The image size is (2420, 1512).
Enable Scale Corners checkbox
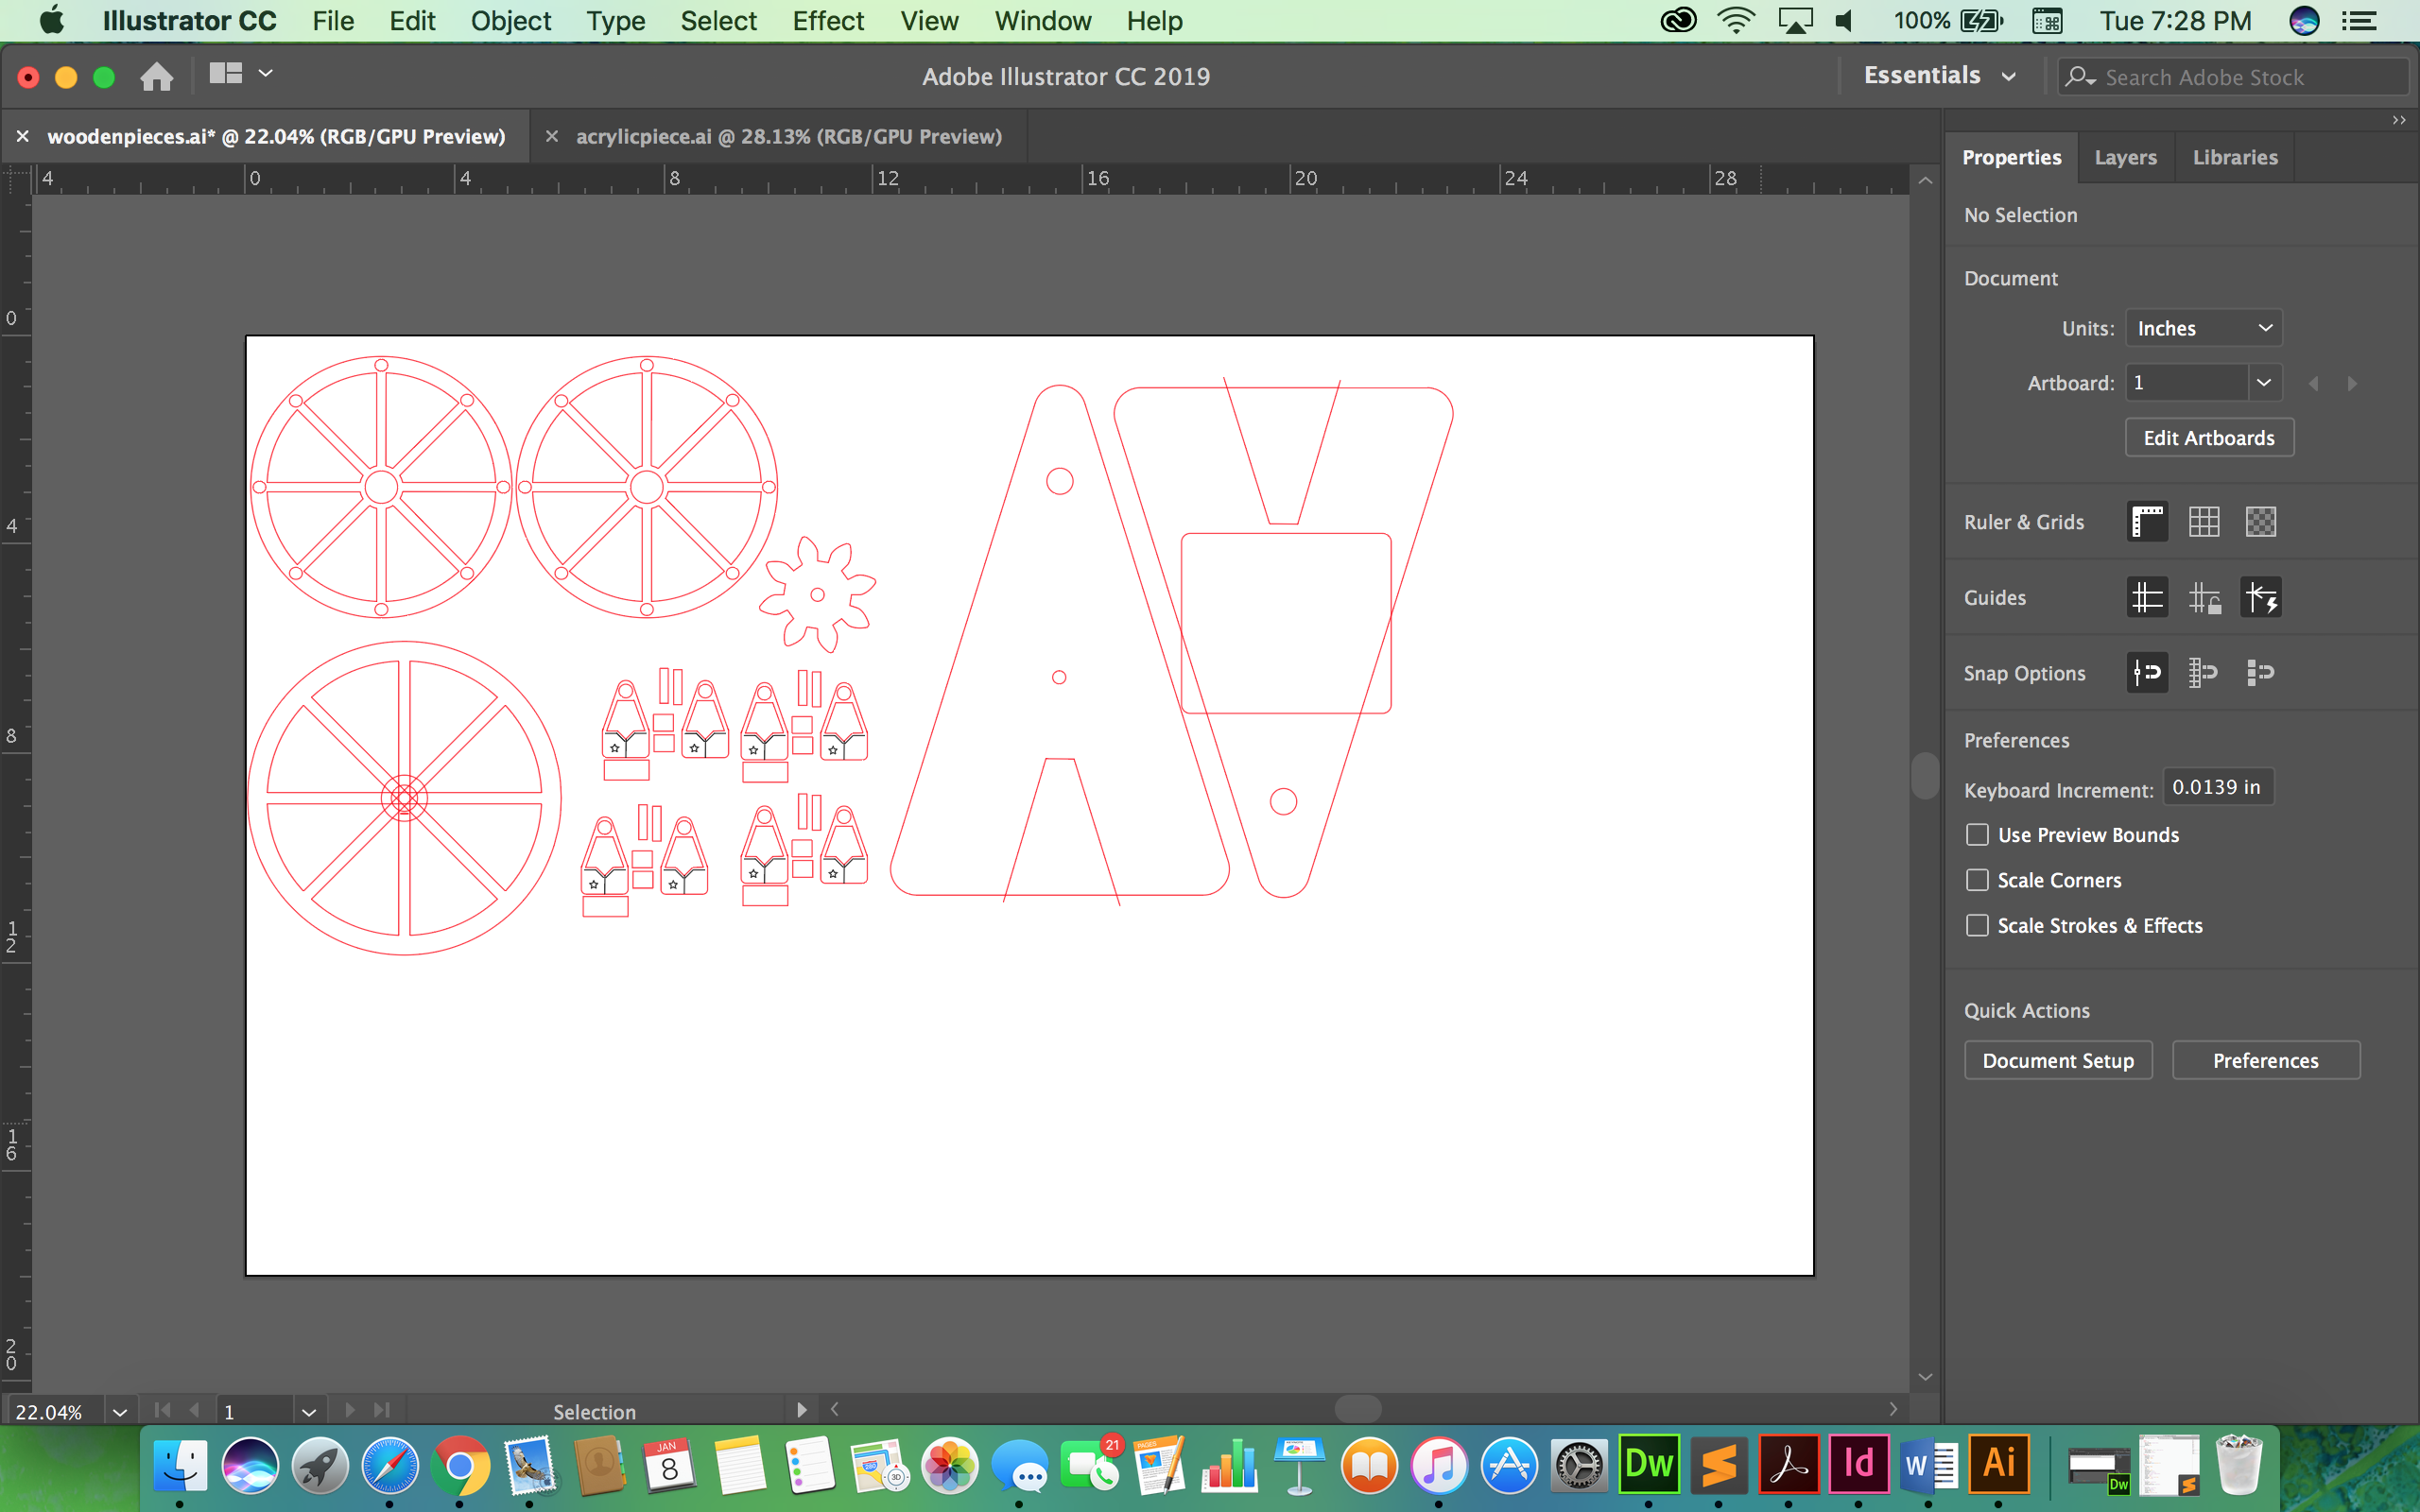[x=1977, y=880]
